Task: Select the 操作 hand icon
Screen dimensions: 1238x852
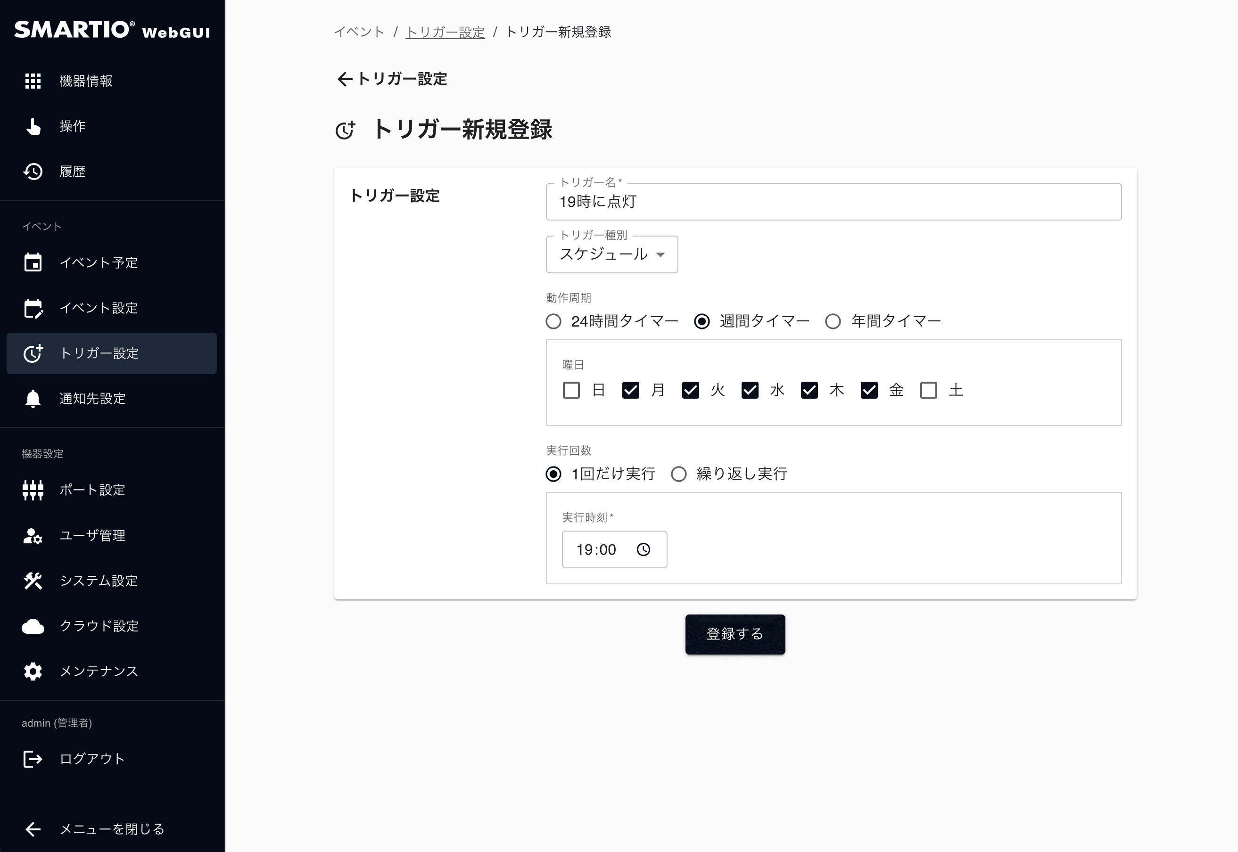Action: [33, 126]
